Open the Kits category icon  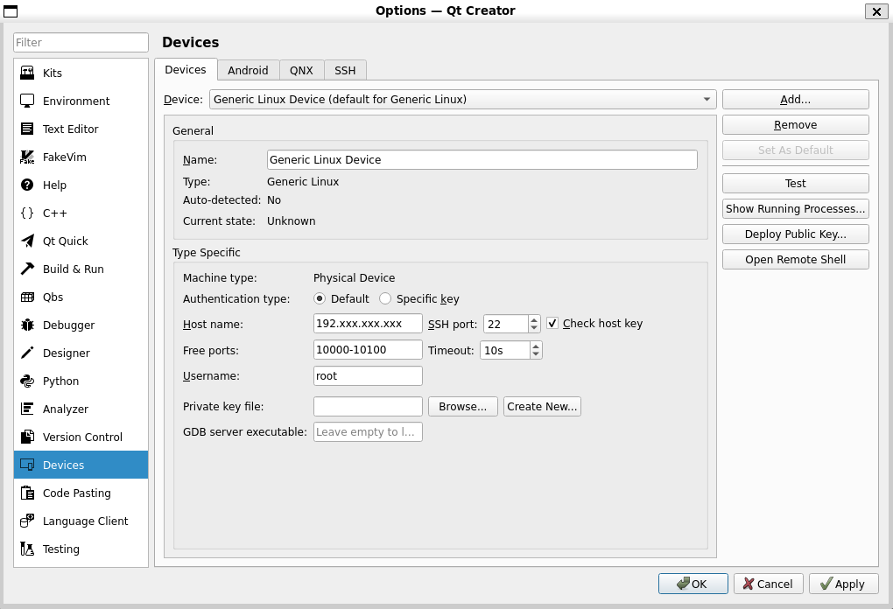tap(27, 73)
